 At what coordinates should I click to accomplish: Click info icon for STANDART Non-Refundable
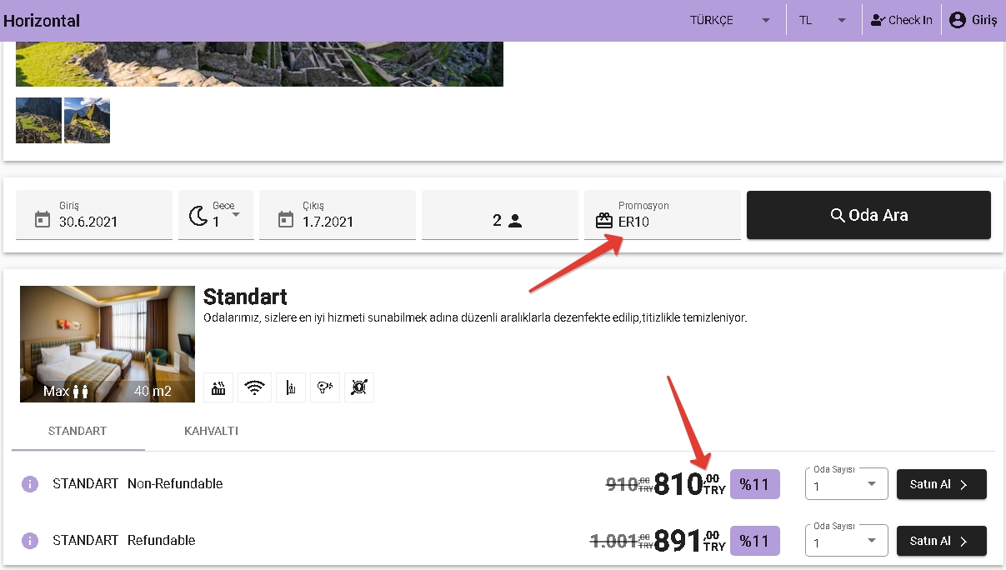tap(30, 484)
